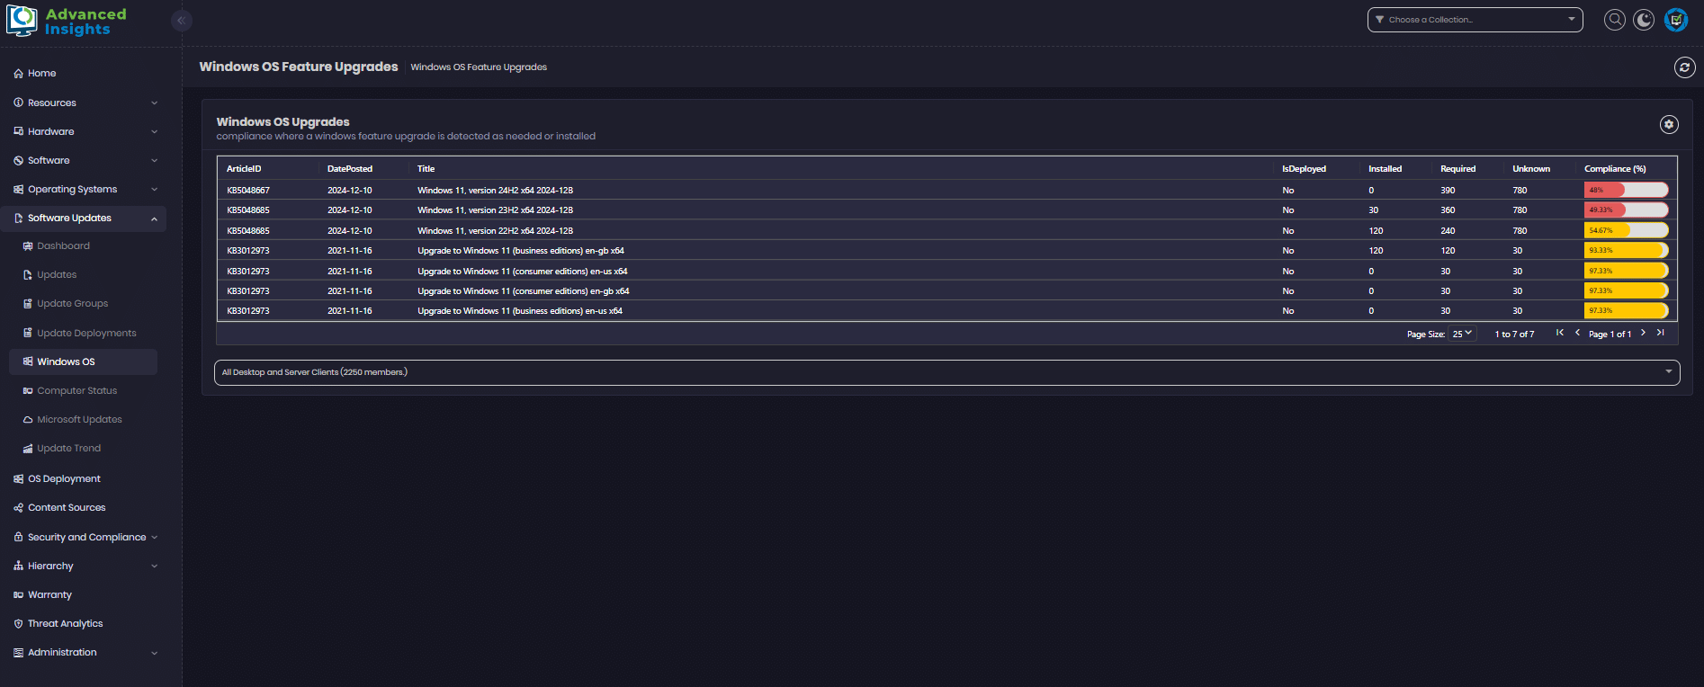Click the Advanced Insights logo
The image size is (1704, 687).
click(67, 22)
